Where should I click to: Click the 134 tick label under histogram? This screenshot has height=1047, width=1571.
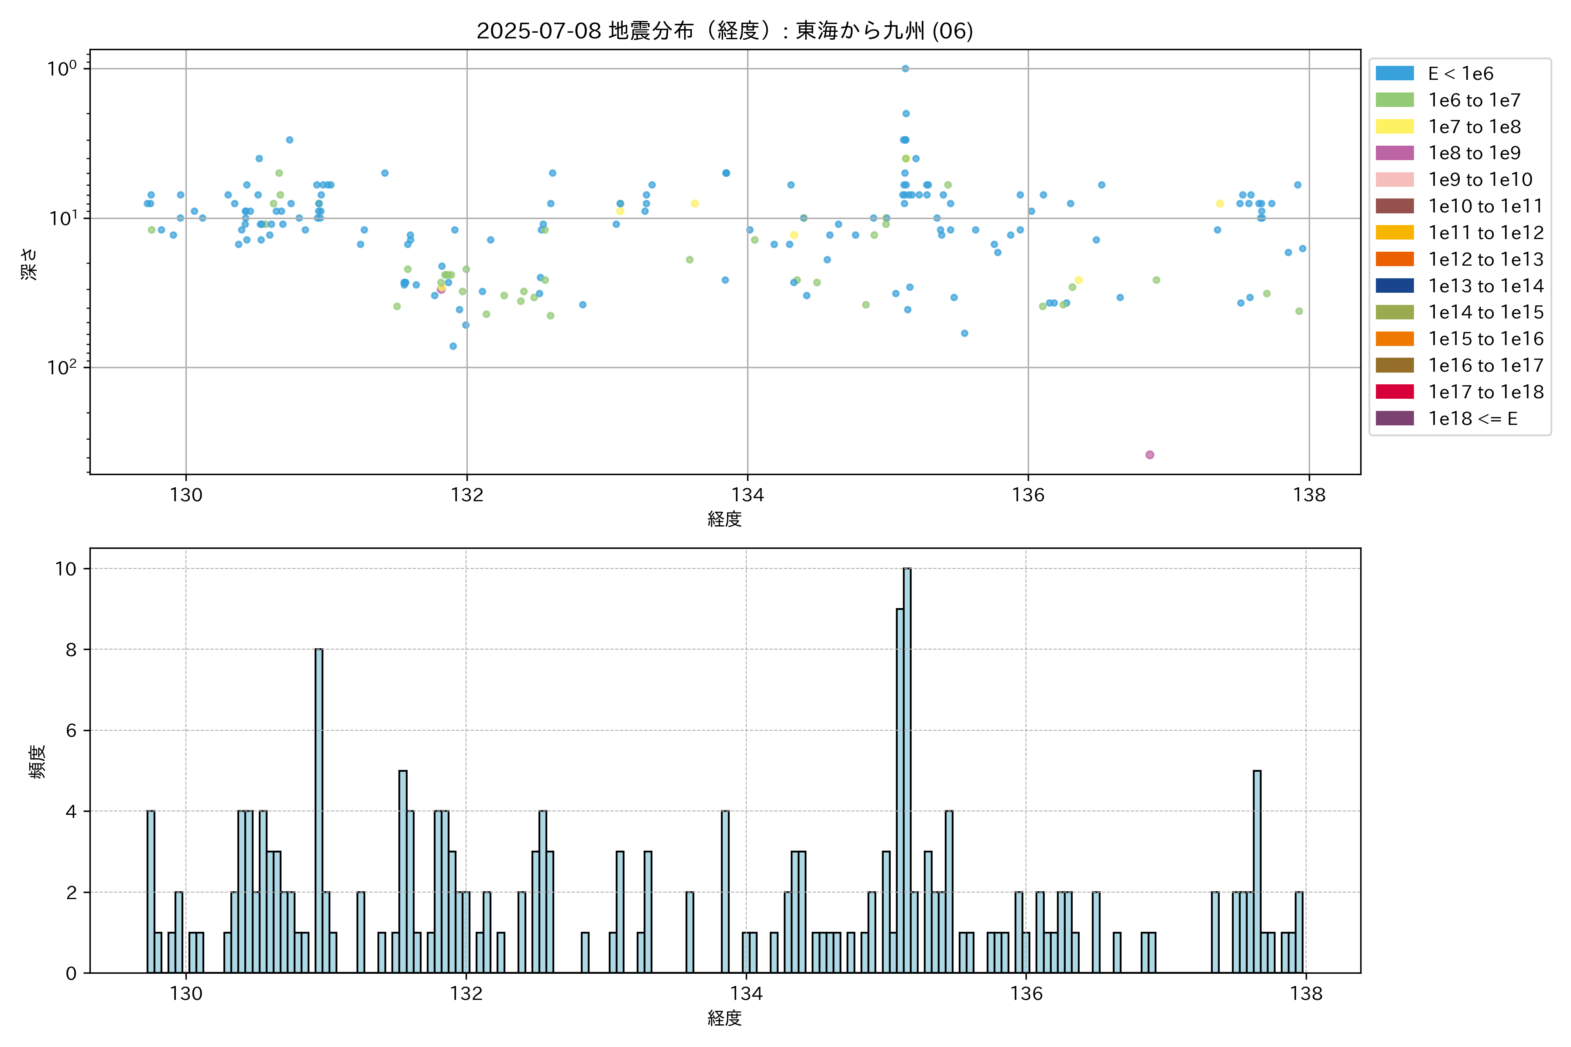pos(746,994)
